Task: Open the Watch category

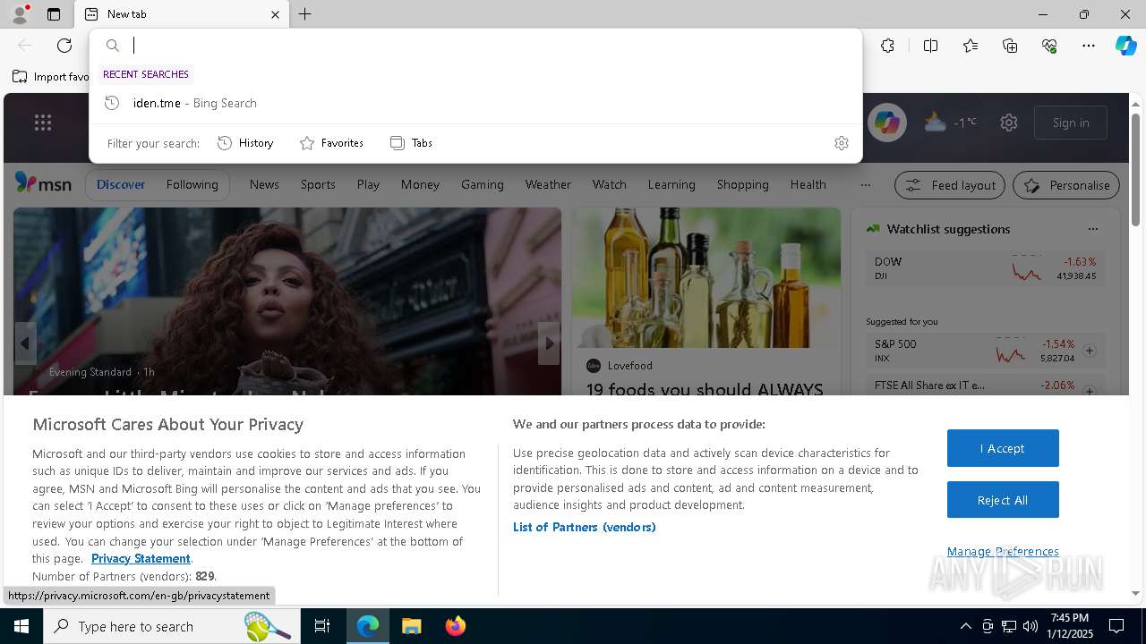Action: pyautogui.click(x=610, y=184)
